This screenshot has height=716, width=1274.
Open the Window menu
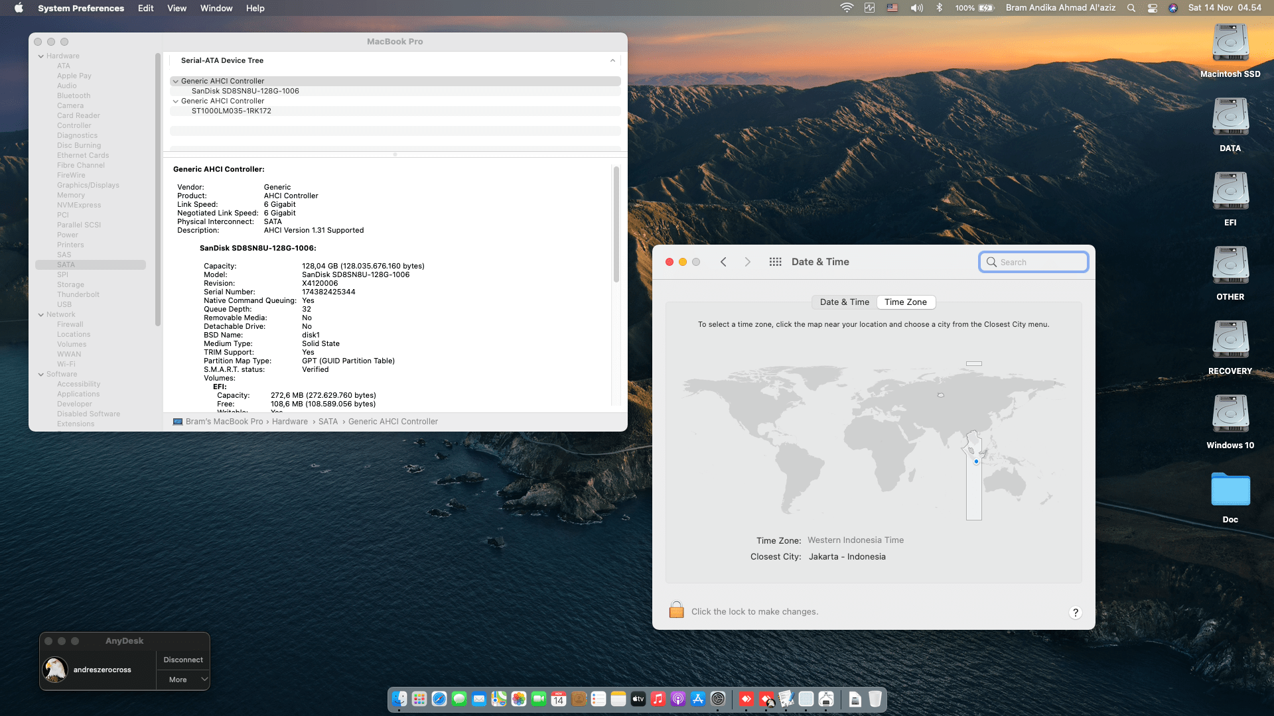point(216,8)
